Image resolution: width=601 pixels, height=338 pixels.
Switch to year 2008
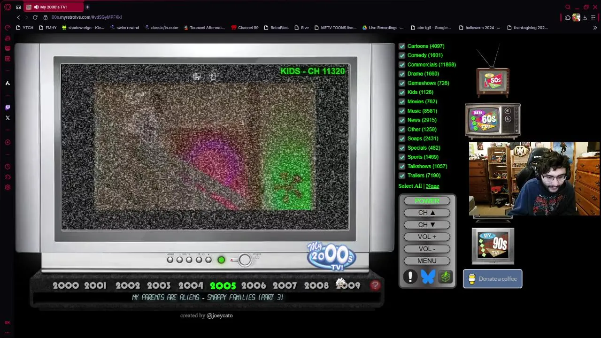click(316, 285)
